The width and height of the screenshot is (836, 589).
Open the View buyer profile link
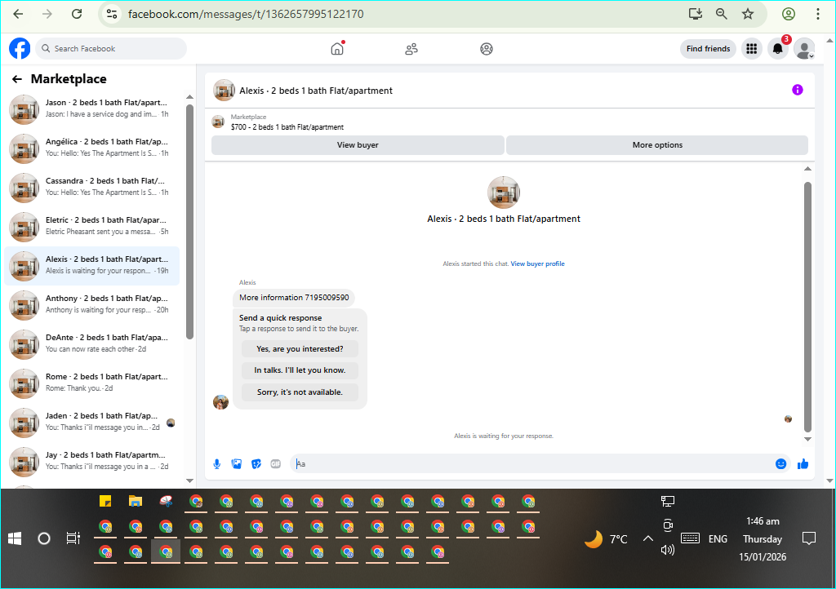click(x=537, y=263)
